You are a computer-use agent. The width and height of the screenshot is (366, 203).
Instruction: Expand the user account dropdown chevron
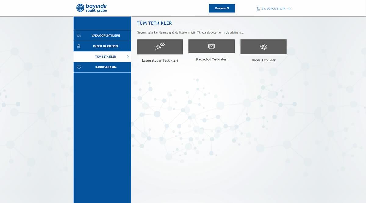[x=289, y=9]
